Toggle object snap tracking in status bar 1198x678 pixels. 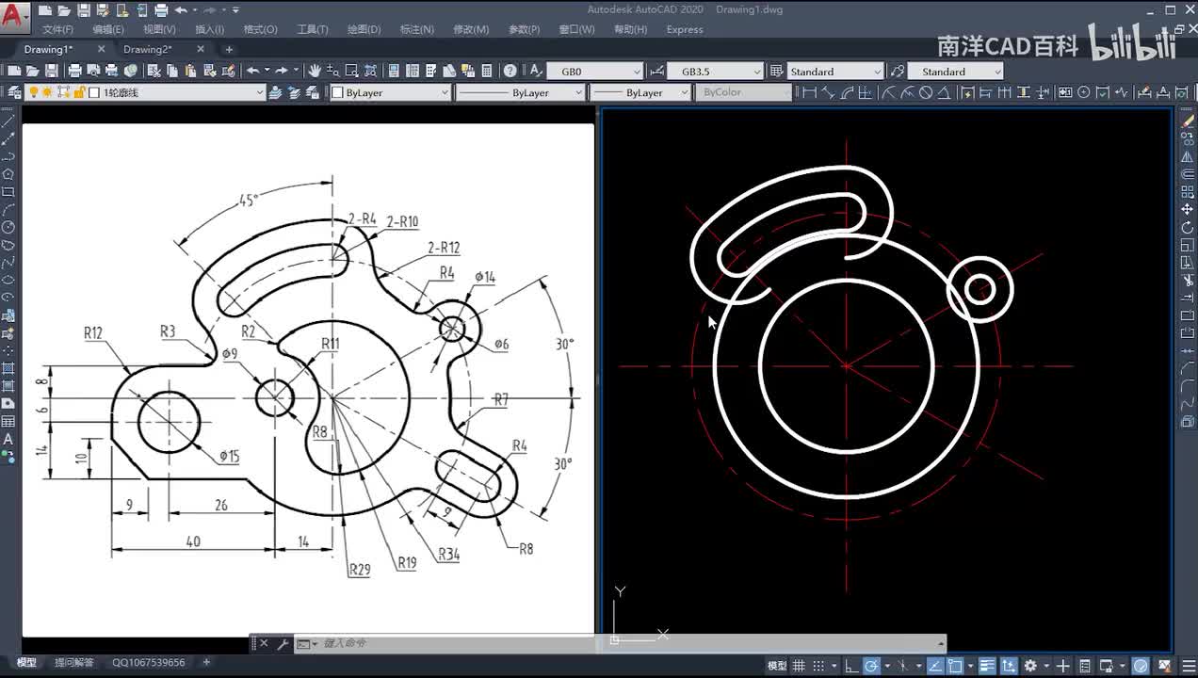tap(935, 666)
